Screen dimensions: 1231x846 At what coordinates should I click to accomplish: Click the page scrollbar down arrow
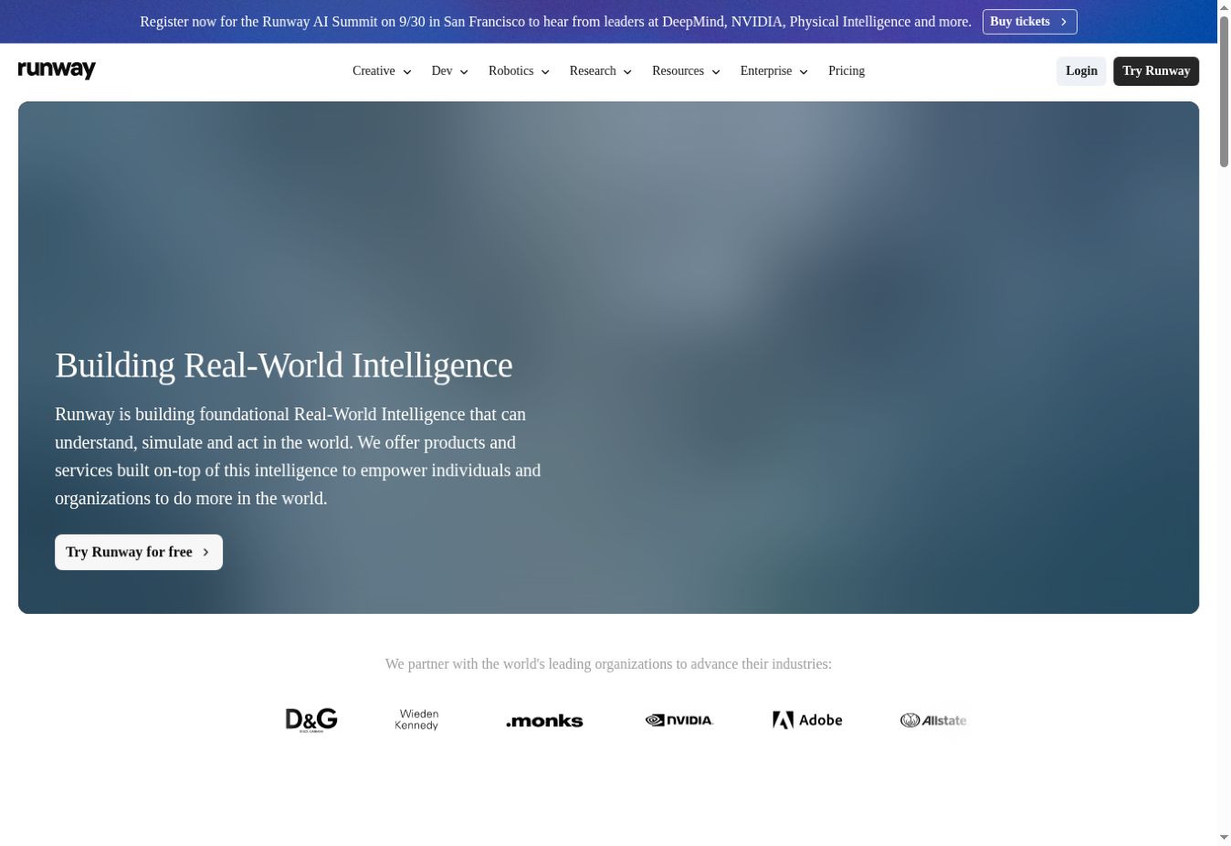pos(1224,838)
